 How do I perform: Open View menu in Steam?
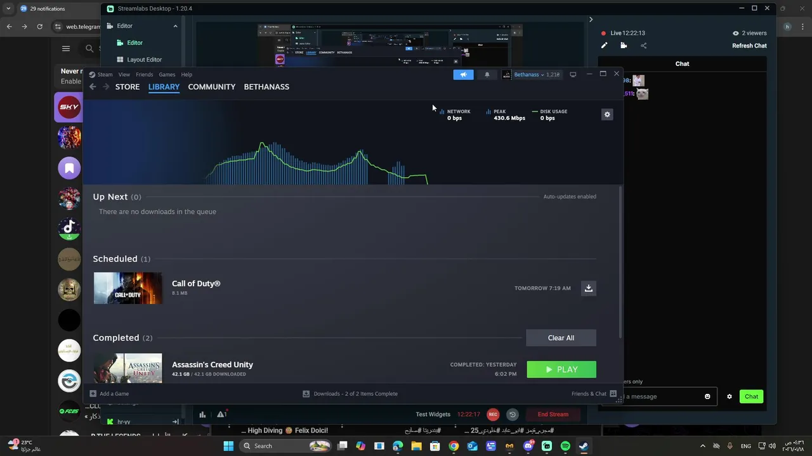[124, 75]
